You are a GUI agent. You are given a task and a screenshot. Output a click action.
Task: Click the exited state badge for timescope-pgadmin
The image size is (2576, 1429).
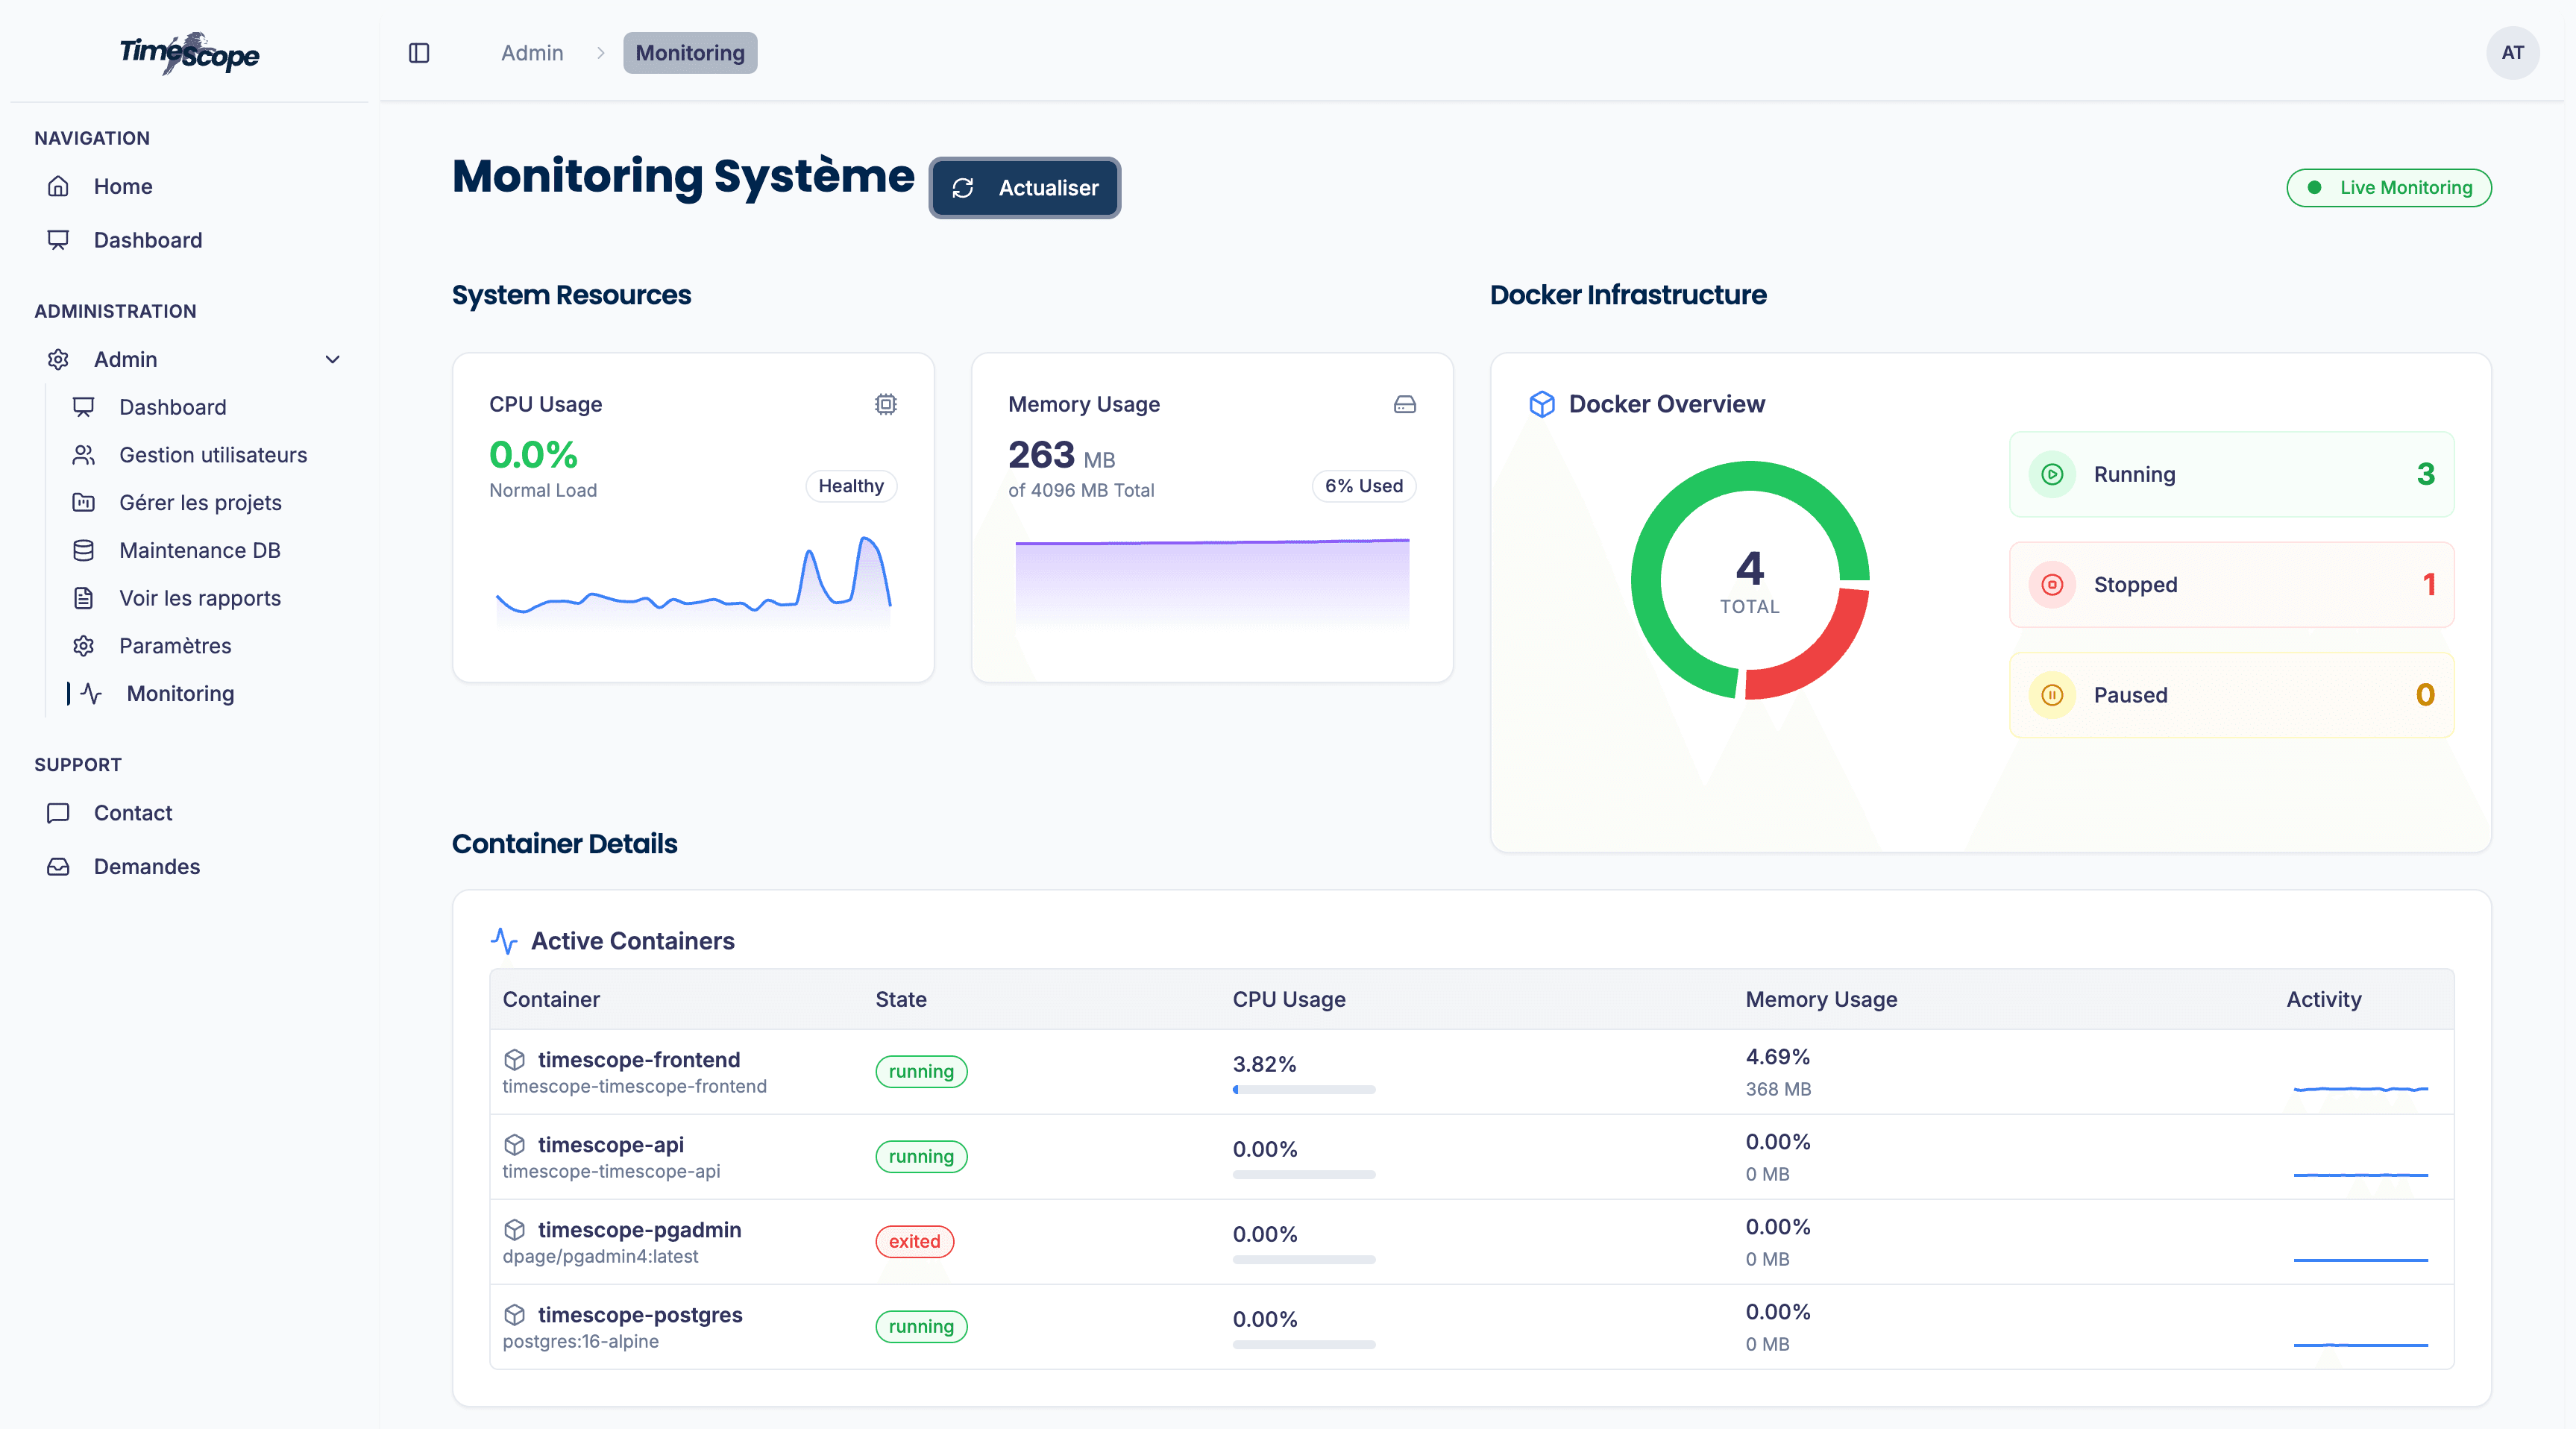[914, 1241]
